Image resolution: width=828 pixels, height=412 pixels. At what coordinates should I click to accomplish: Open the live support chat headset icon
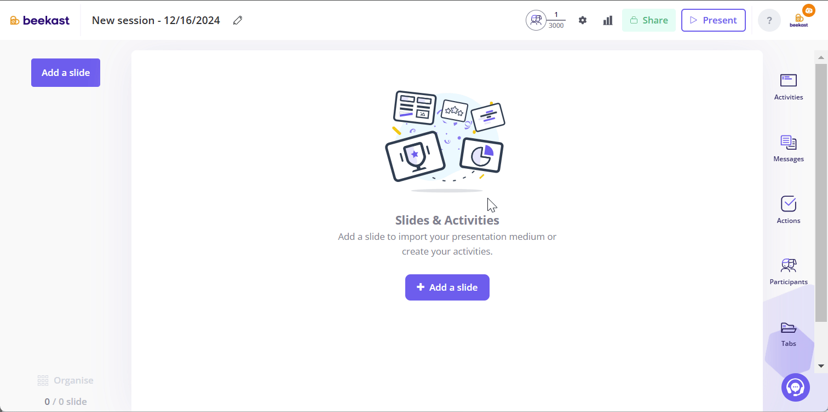pos(795,387)
